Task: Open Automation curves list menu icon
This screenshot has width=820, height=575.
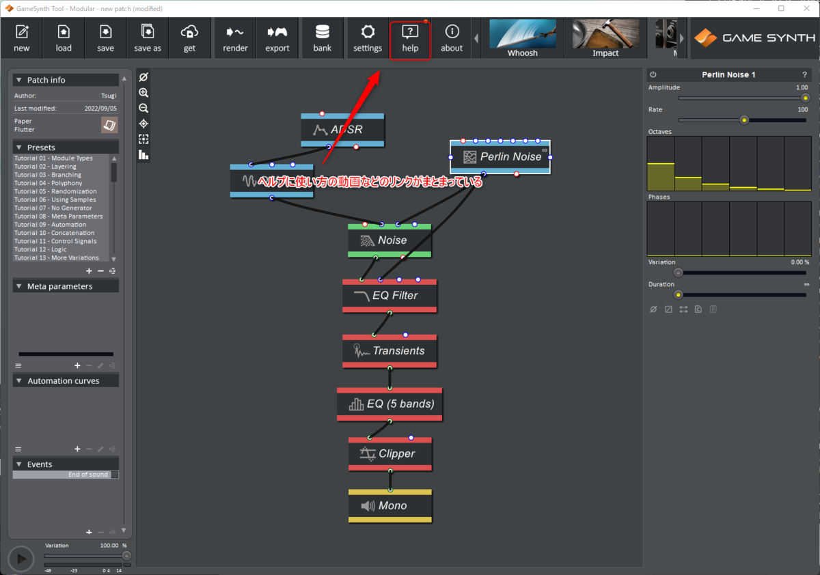Action: point(18,449)
